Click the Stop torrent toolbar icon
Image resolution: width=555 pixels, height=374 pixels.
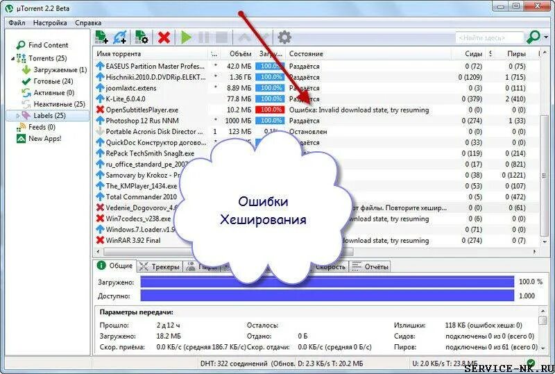[221, 37]
